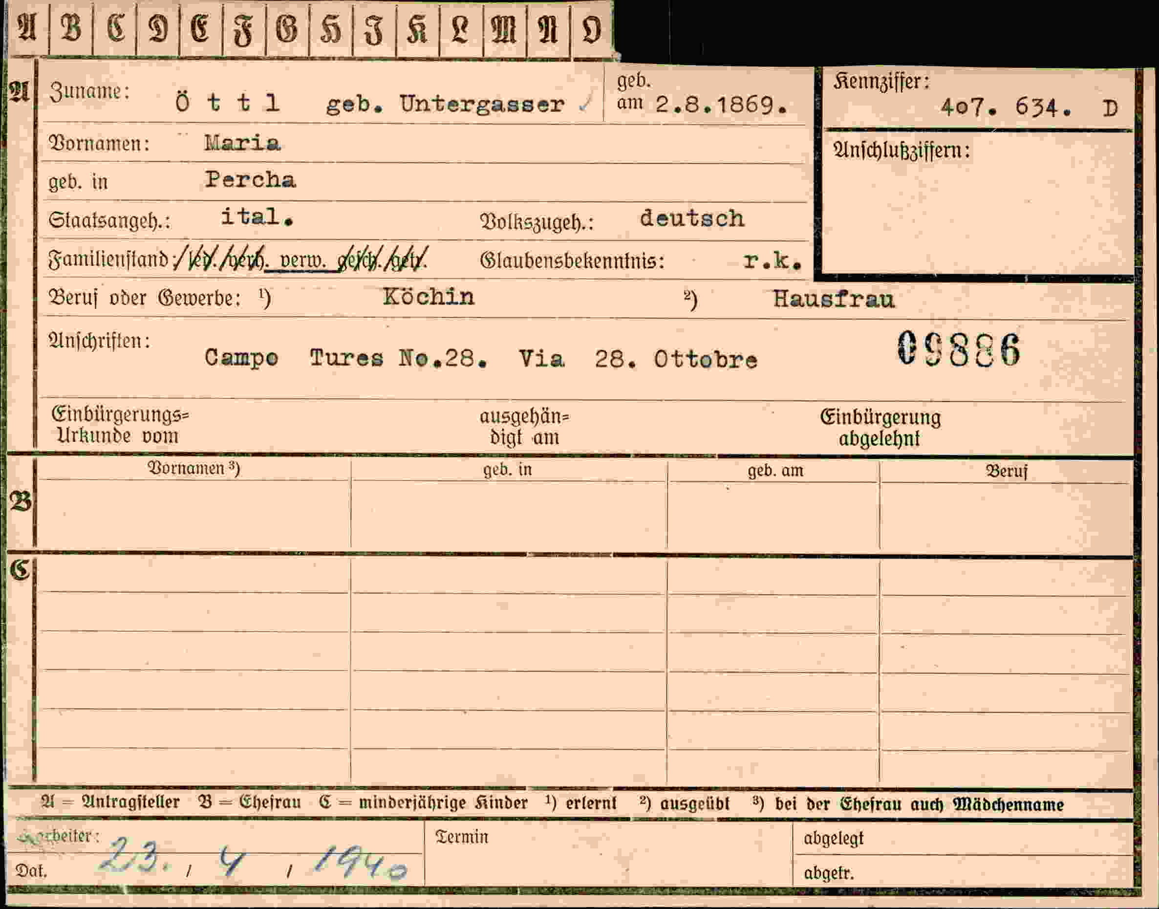Click stamped number '09886'
The image size is (1159, 909).
[960, 348]
